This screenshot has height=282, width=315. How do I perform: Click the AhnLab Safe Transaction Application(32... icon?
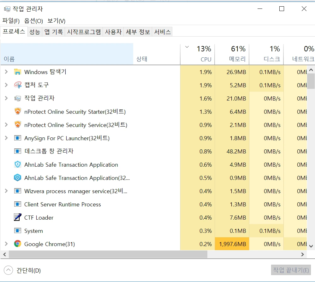pyautogui.click(x=18, y=178)
